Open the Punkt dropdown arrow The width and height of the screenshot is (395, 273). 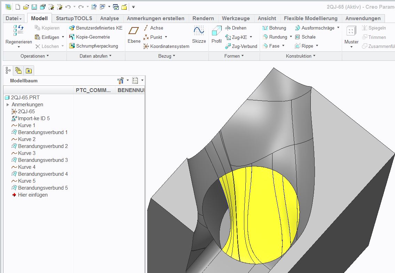166,37
